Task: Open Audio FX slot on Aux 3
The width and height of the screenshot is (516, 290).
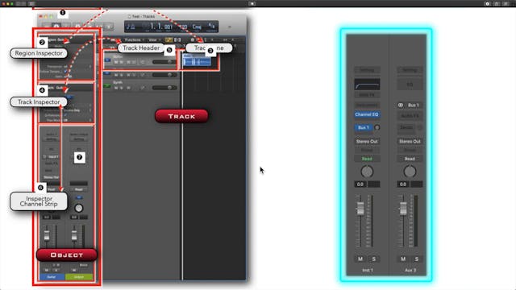Action: tap(410, 116)
